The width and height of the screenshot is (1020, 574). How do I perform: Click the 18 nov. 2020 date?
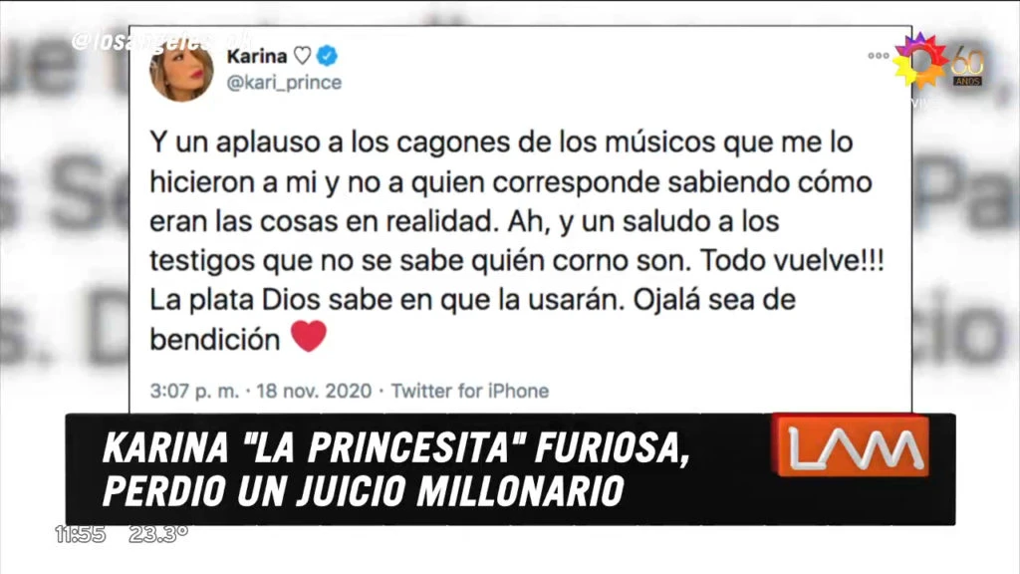pyautogui.click(x=314, y=391)
